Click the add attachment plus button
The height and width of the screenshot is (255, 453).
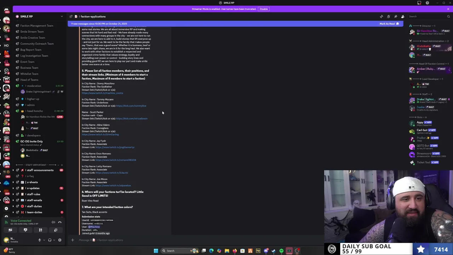pos(73,240)
